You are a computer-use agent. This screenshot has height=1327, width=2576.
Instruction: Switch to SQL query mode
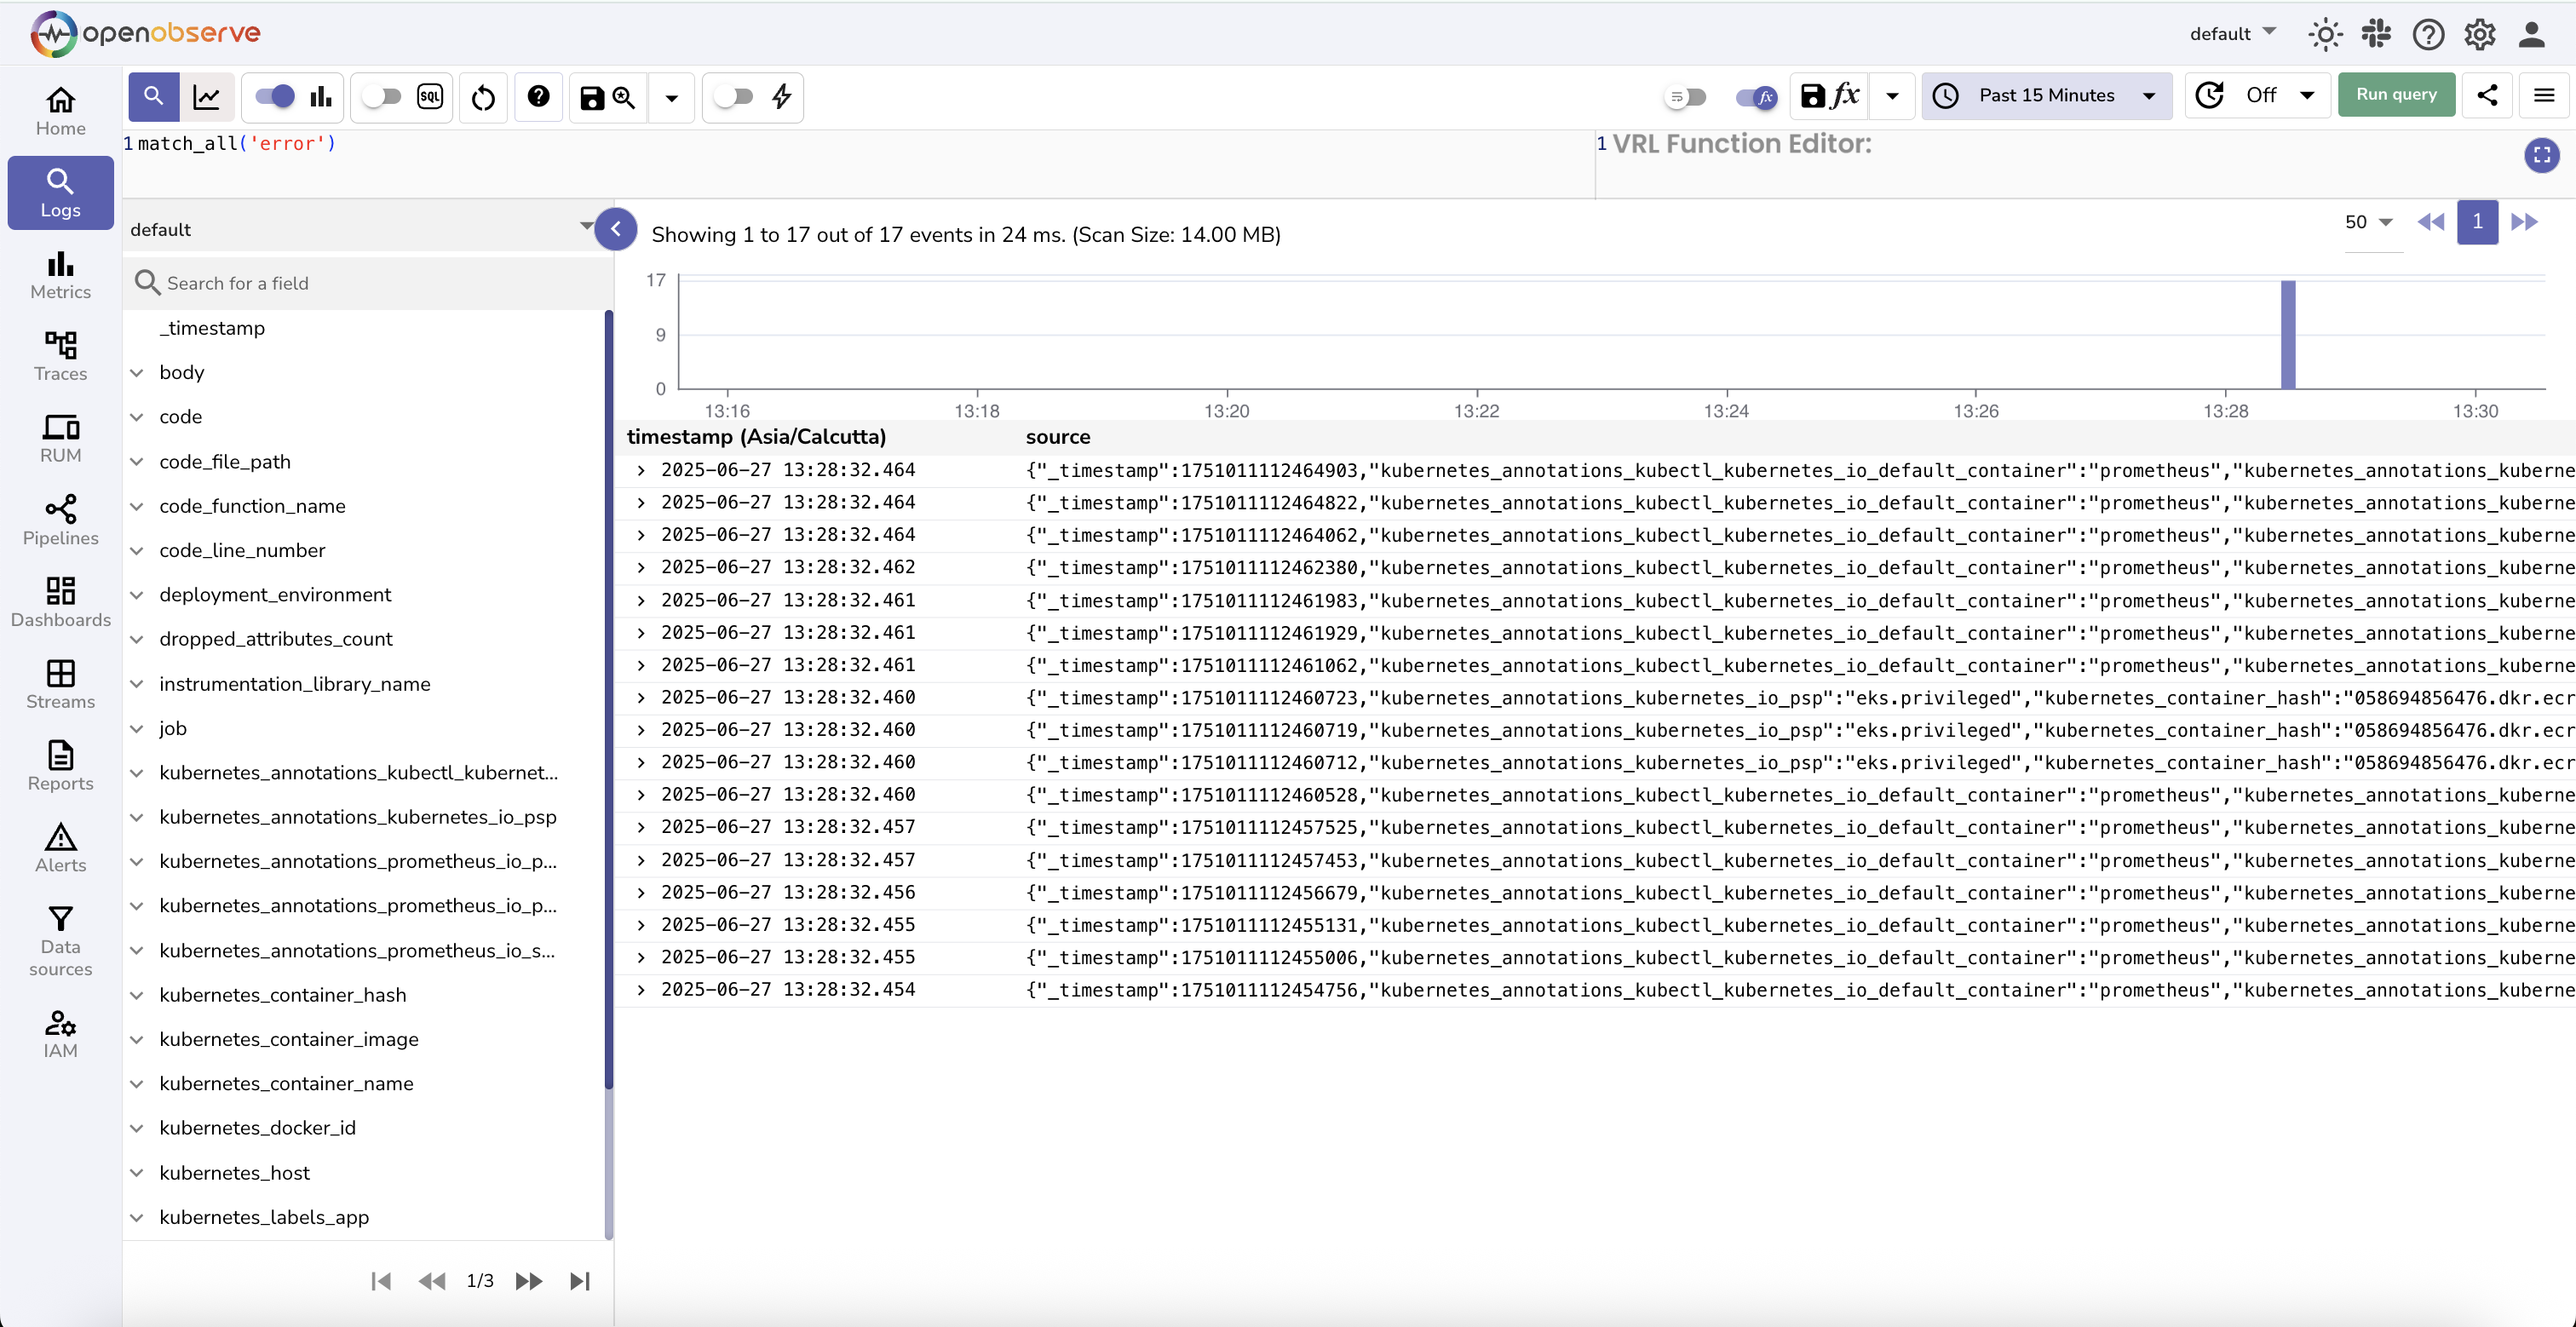[429, 97]
